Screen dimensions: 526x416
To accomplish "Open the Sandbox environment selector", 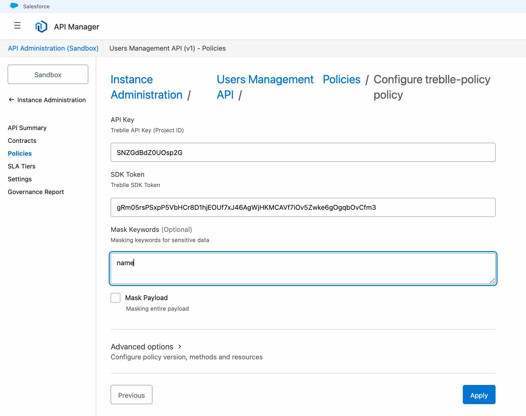I will [48, 74].
